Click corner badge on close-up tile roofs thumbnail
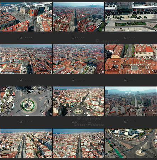 tap(155, 72)
